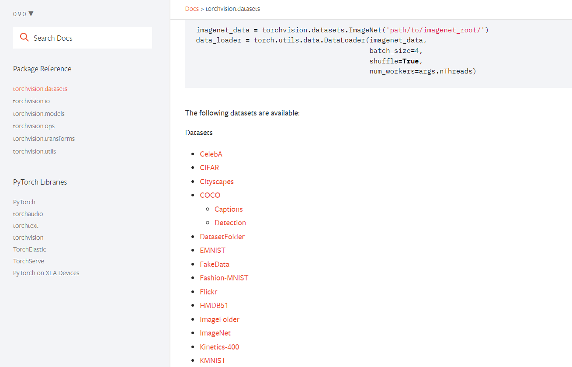
Task: Jump to the Fashion-MNIST section
Action: [x=224, y=278]
